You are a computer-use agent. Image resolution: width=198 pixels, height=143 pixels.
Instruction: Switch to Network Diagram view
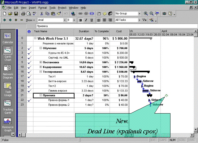pos(7,72)
